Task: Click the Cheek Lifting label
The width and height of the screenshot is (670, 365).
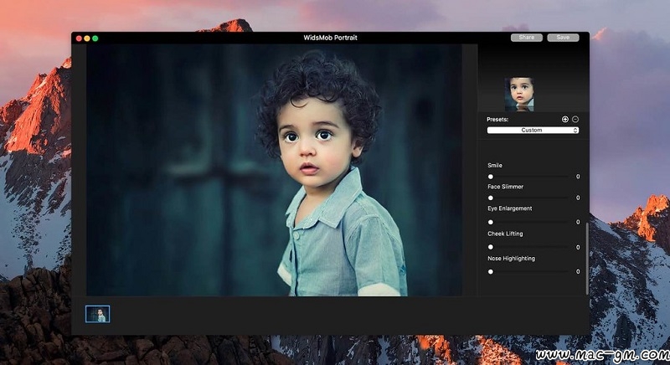Action: (505, 234)
